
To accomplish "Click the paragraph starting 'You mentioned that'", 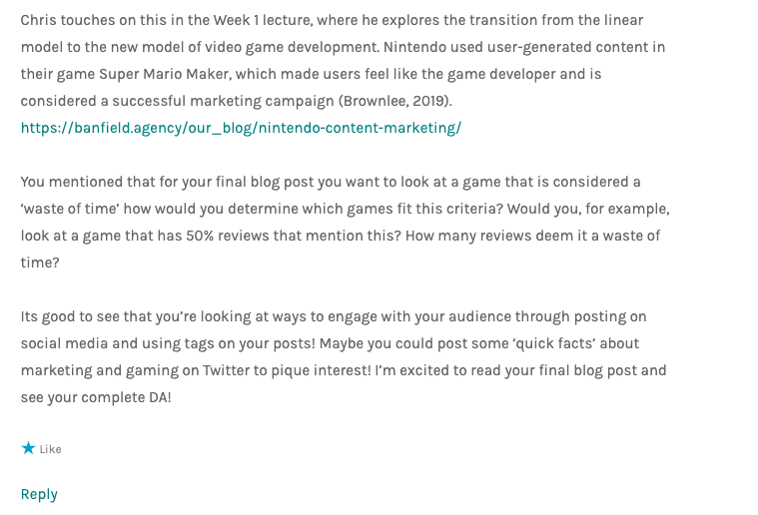I will [x=346, y=223].
